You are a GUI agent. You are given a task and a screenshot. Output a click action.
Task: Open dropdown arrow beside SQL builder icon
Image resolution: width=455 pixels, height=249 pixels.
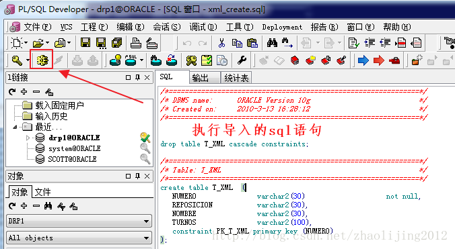coord(141,60)
